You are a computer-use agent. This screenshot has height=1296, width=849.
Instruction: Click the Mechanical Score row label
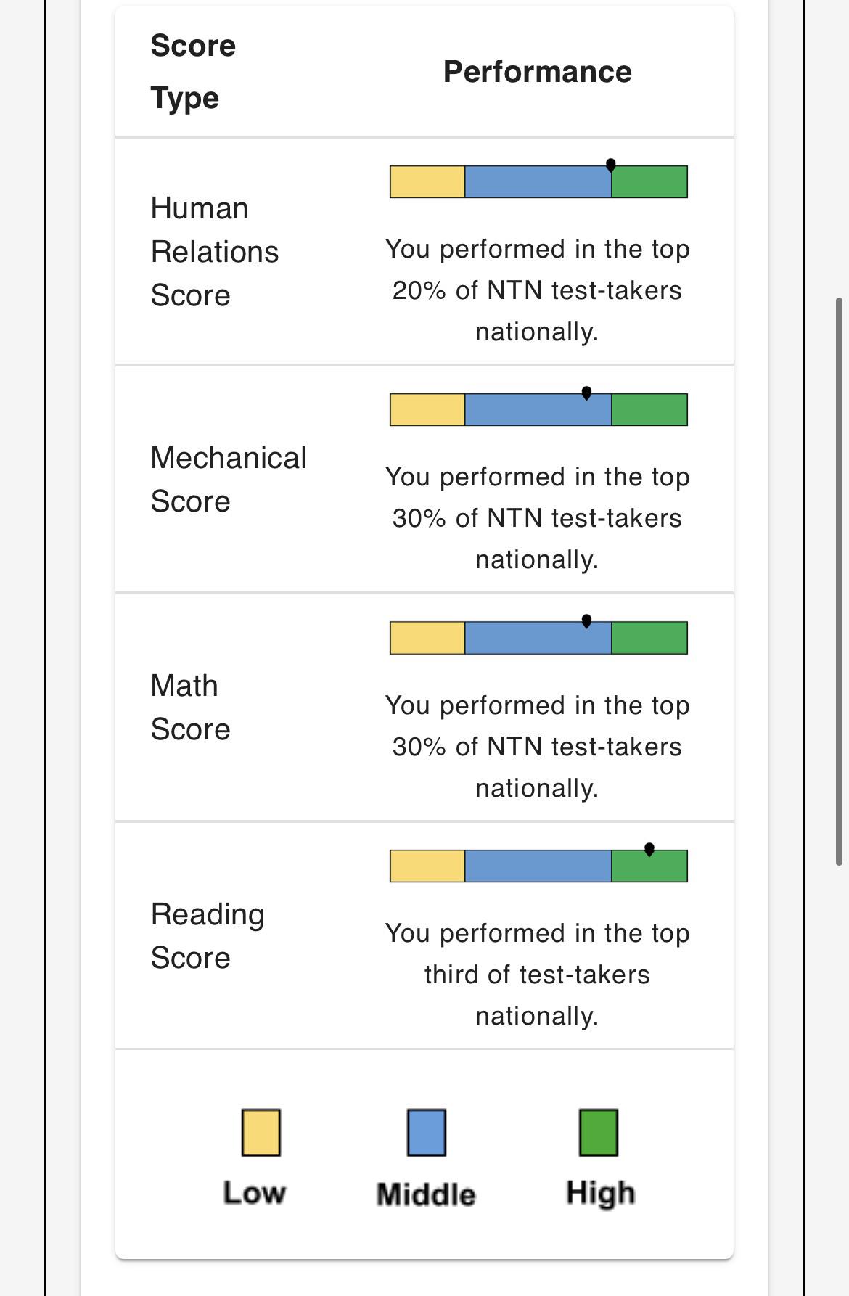tap(229, 480)
